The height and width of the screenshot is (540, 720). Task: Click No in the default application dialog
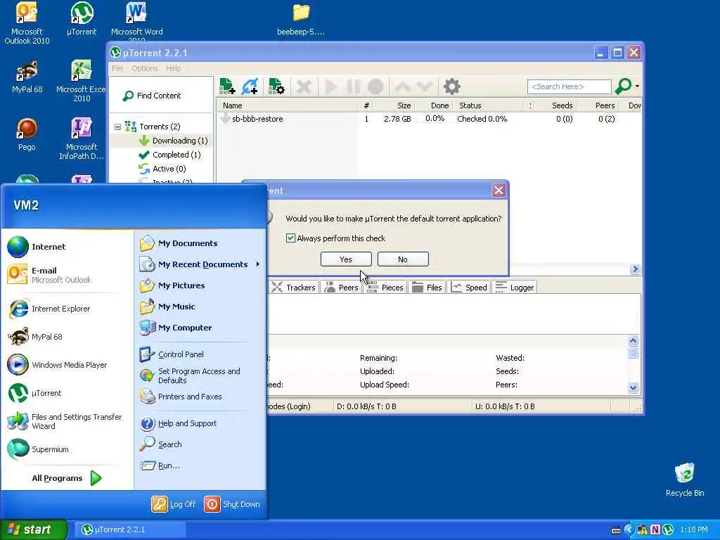(x=403, y=259)
